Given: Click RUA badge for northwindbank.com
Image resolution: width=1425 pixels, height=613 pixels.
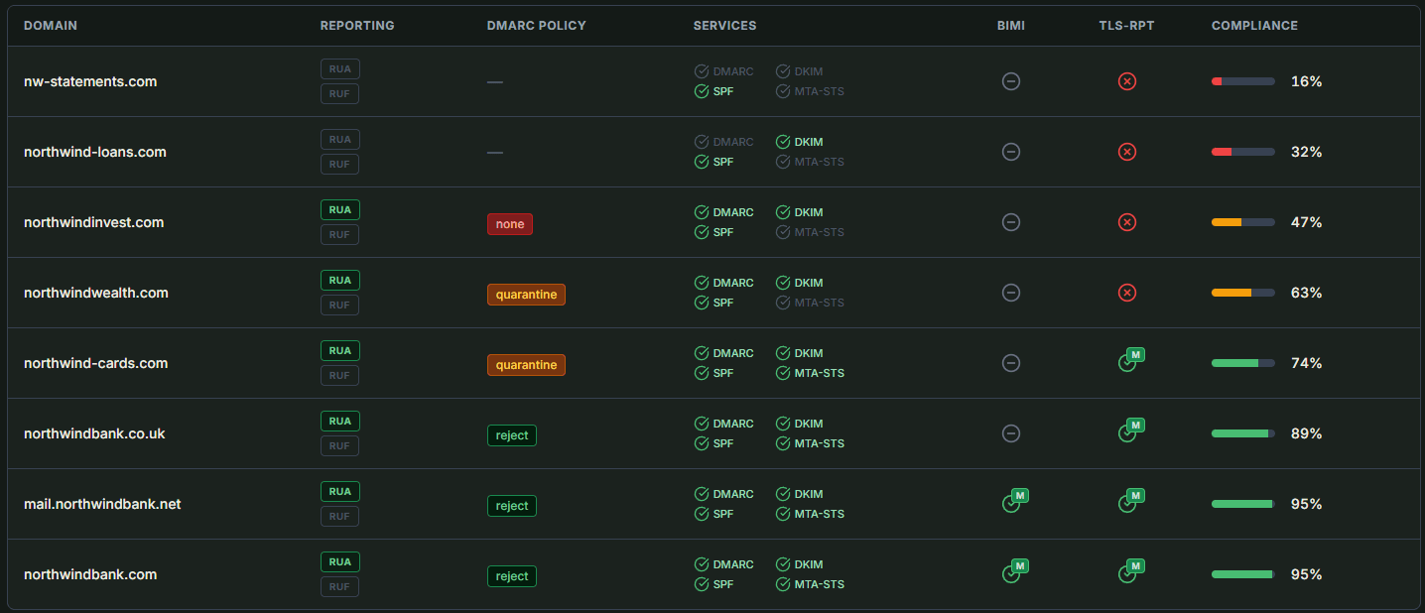Looking at the screenshot, I should (x=340, y=561).
